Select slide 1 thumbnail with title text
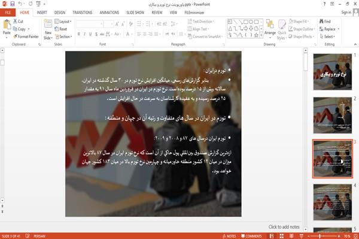 [333, 72]
